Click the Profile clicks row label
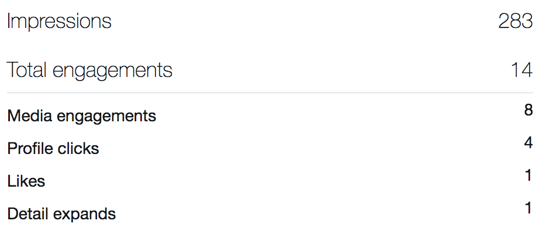The width and height of the screenshot is (546, 238). click(x=53, y=149)
